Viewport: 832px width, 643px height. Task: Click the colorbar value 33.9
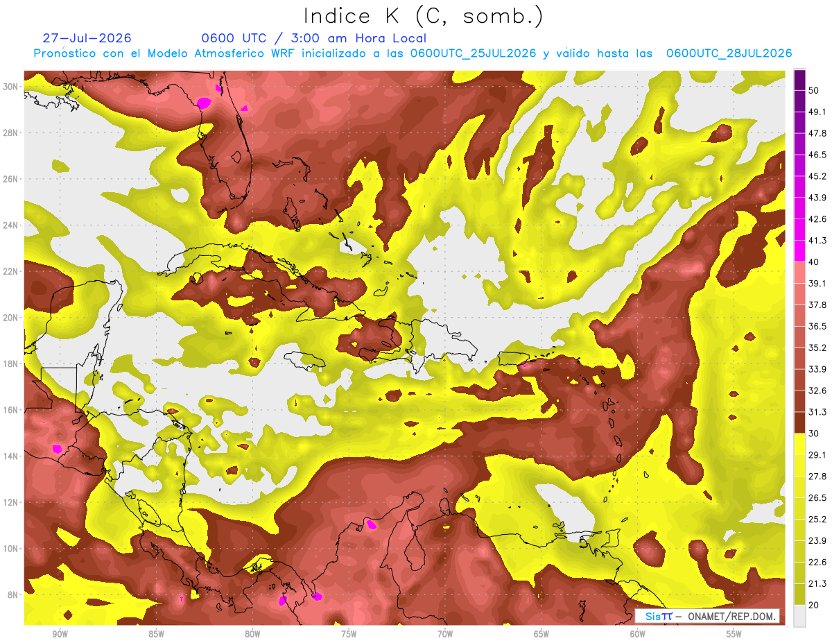click(x=817, y=369)
